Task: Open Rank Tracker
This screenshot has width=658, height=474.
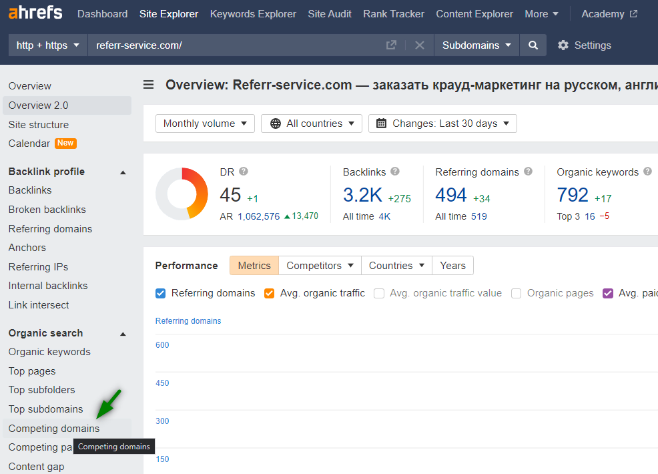Action: pyautogui.click(x=394, y=14)
